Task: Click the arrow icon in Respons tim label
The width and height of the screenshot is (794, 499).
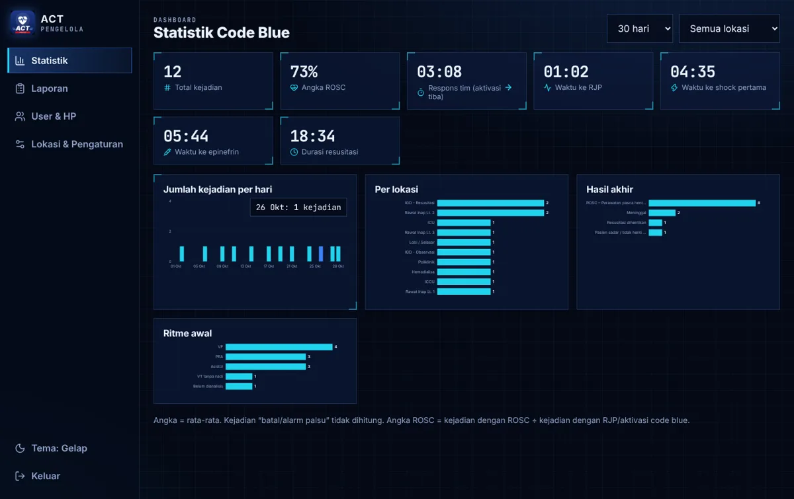Action: point(508,87)
